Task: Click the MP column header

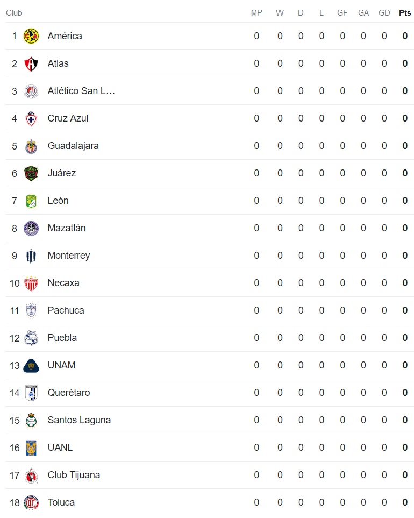Action: tap(256, 13)
